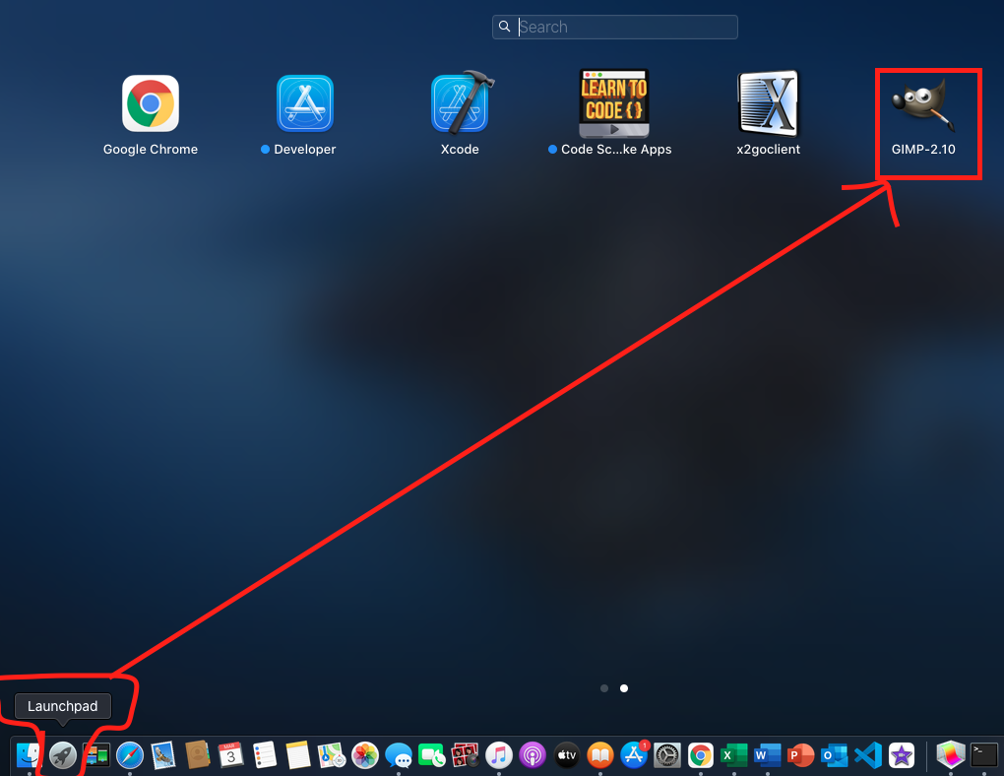Click the Launchpad rocket icon in Dock

(x=63, y=755)
